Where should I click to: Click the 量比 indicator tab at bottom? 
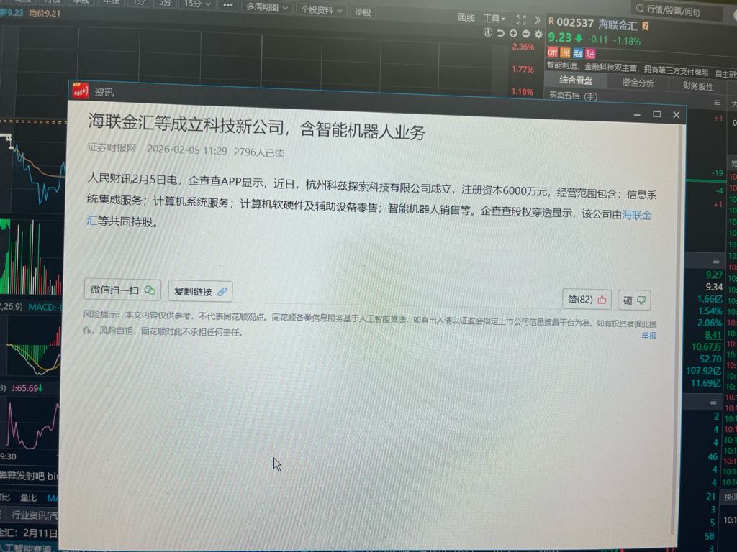pyautogui.click(x=28, y=497)
